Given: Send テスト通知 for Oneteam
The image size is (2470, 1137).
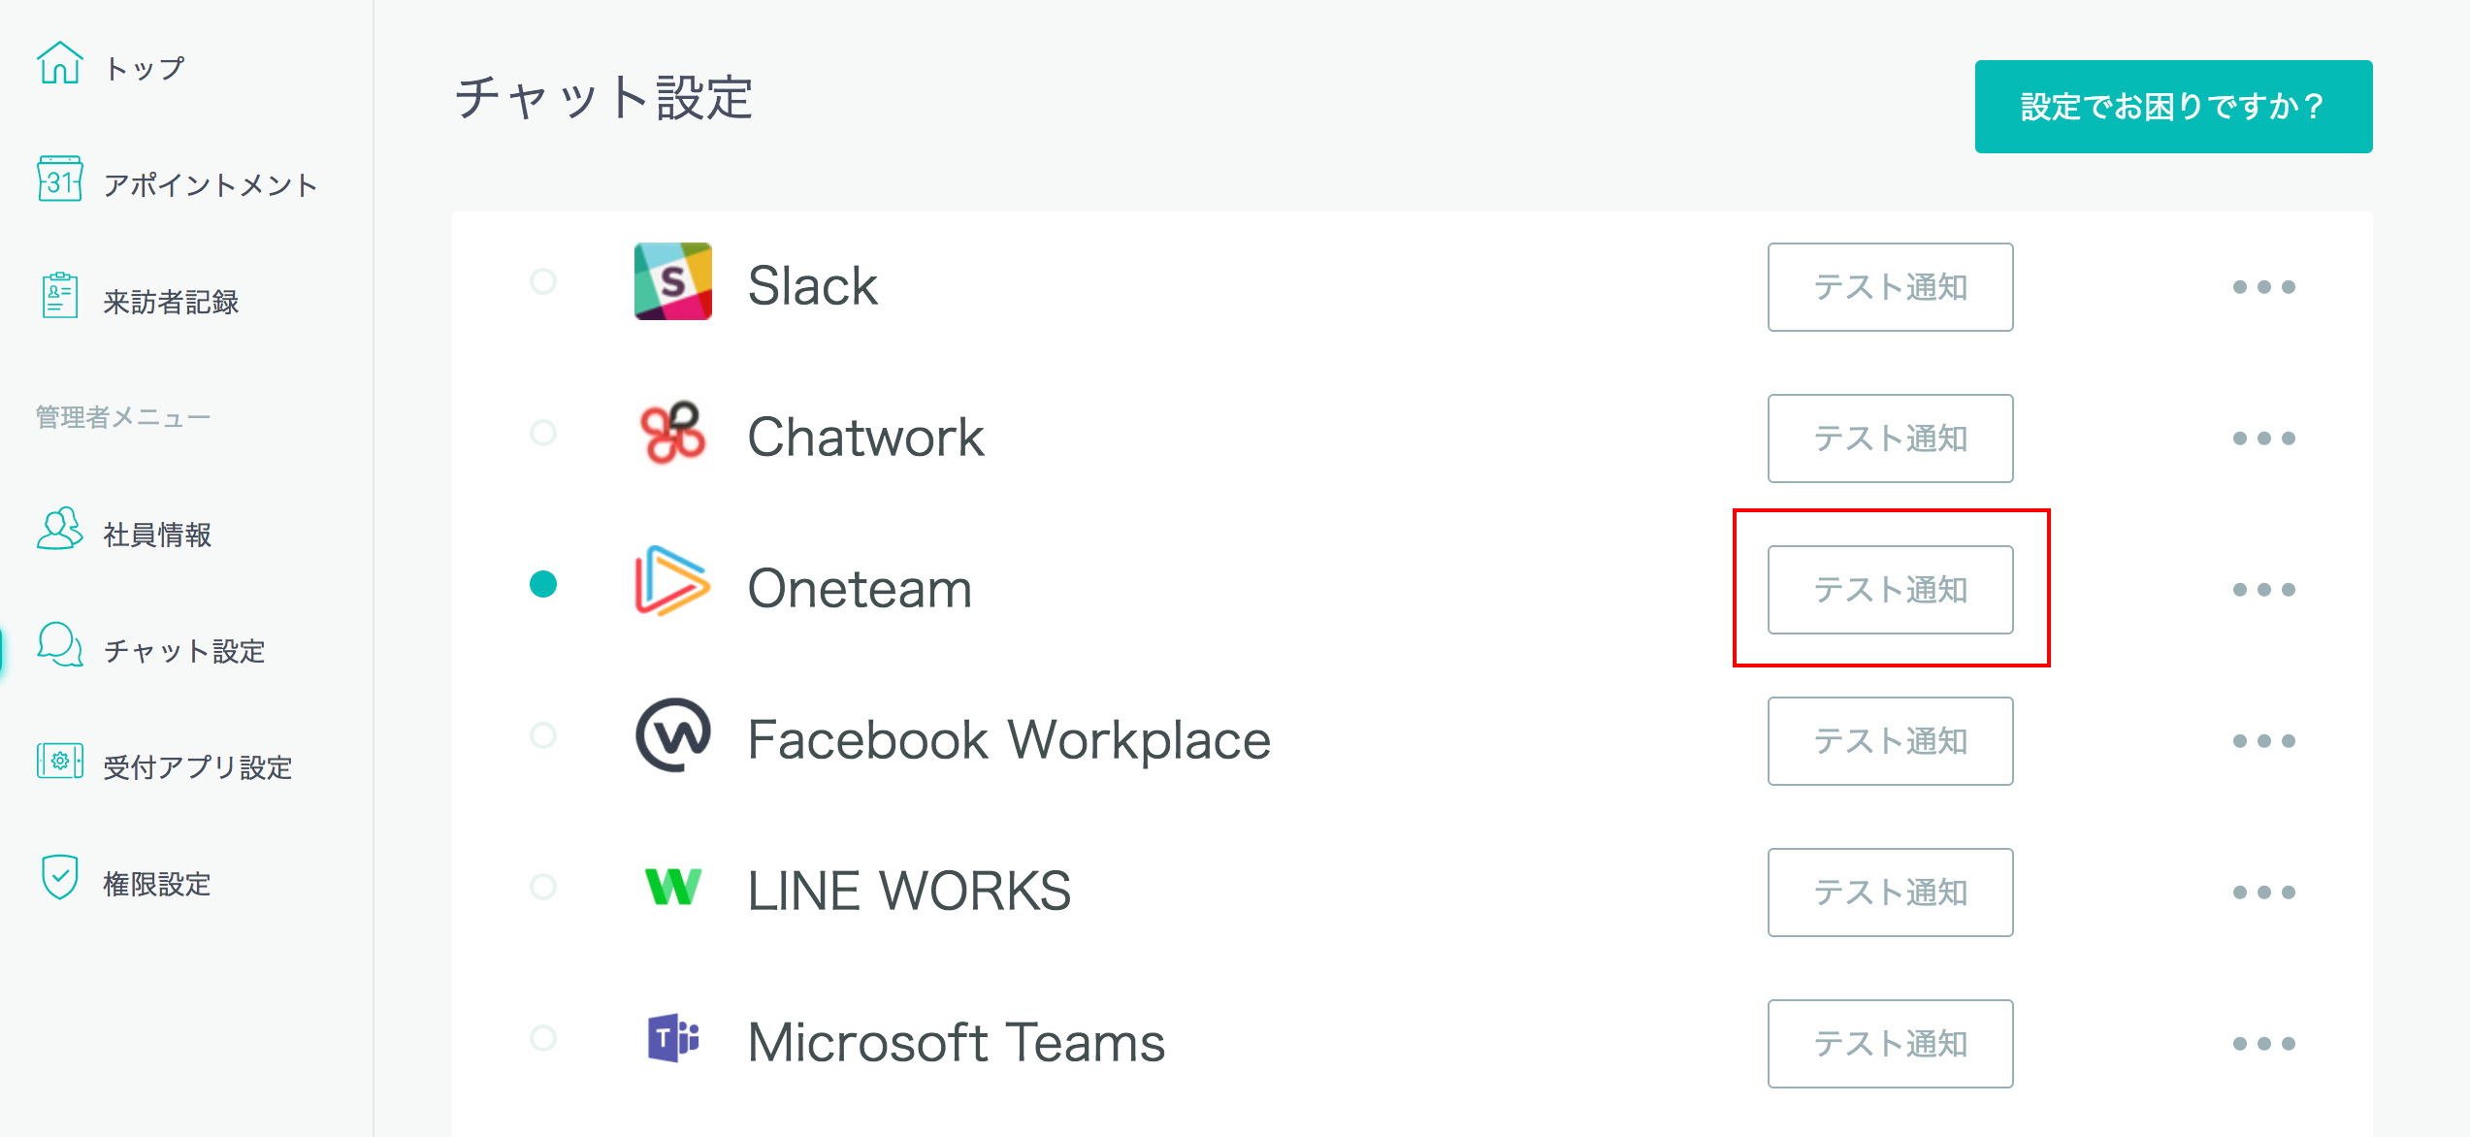Looking at the screenshot, I should (x=1890, y=590).
